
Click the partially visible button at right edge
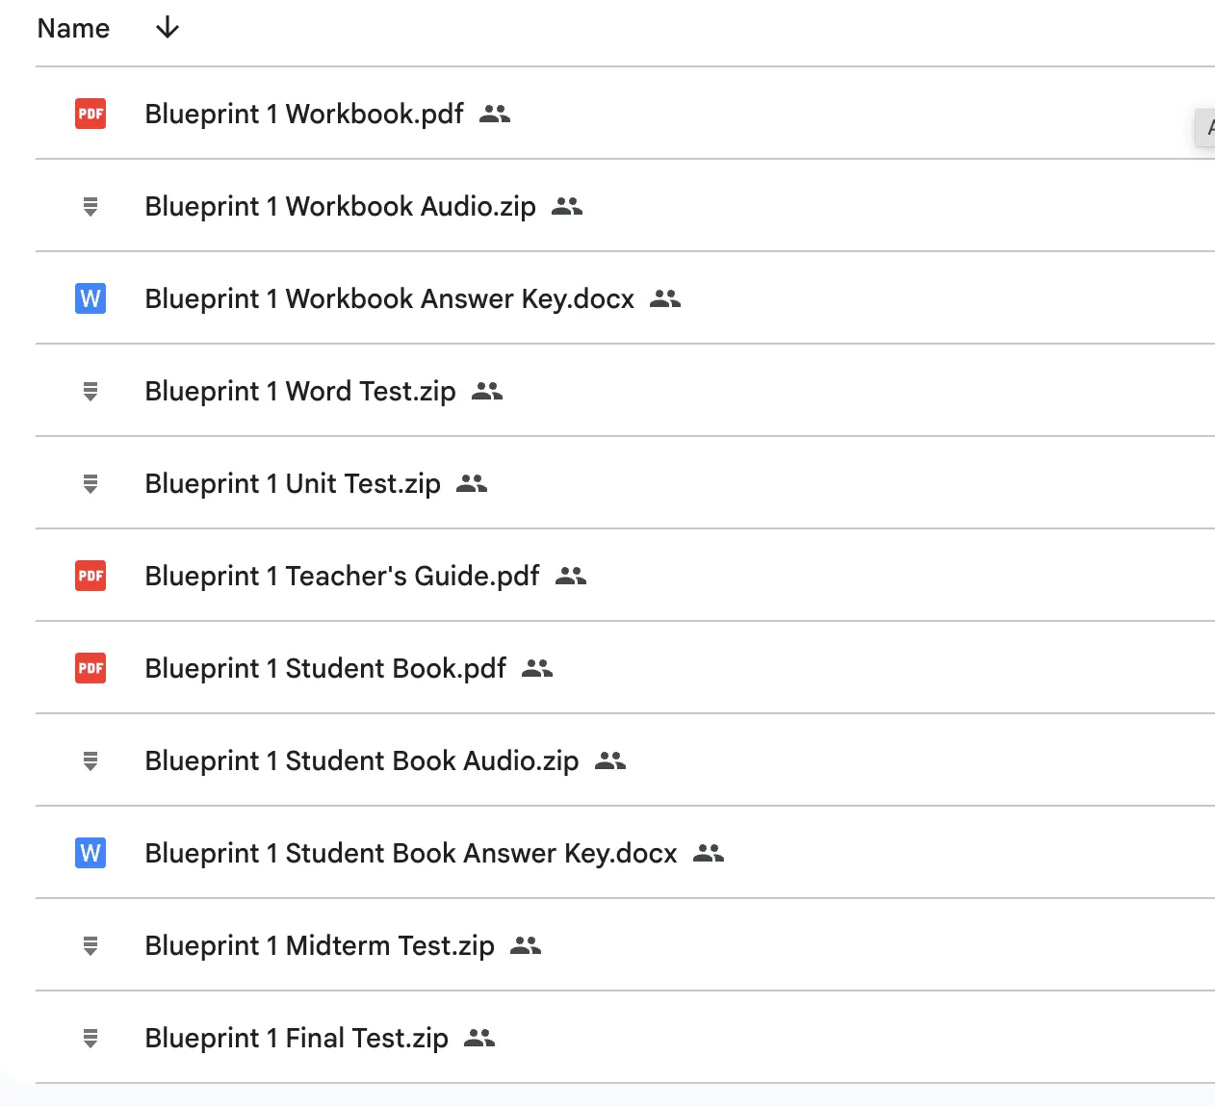[1205, 127]
